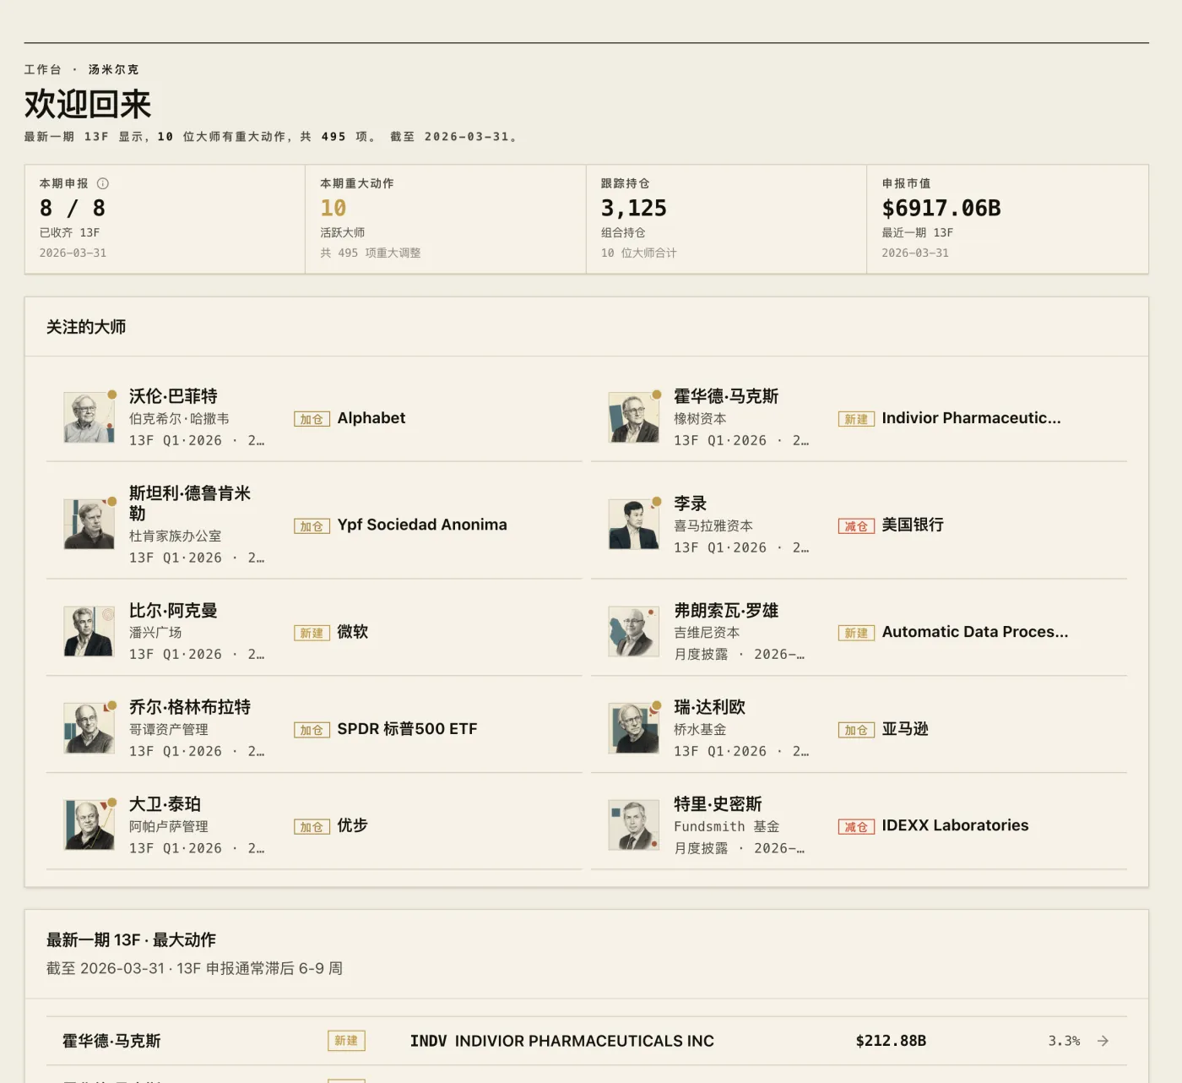Click 瑞·达利欧's portrait thumbnail
1182x1083 pixels.
633,728
